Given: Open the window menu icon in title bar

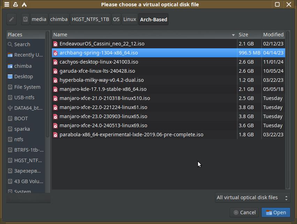Looking at the screenshot, I should (x=7, y=4).
